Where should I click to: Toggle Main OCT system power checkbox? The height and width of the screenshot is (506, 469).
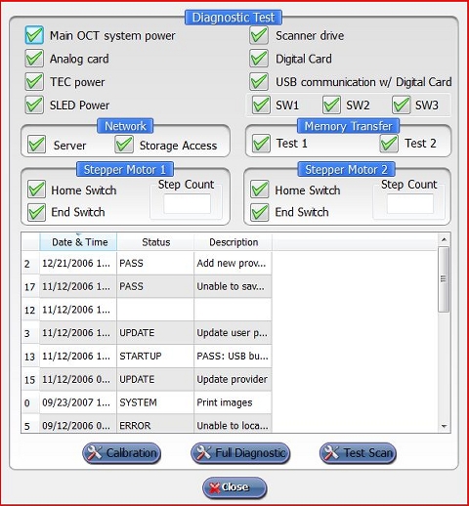tap(34, 35)
